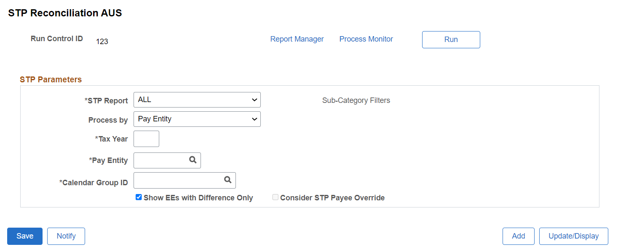
Task: Open Sub-Category Filters
Action: (x=356, y=100)
